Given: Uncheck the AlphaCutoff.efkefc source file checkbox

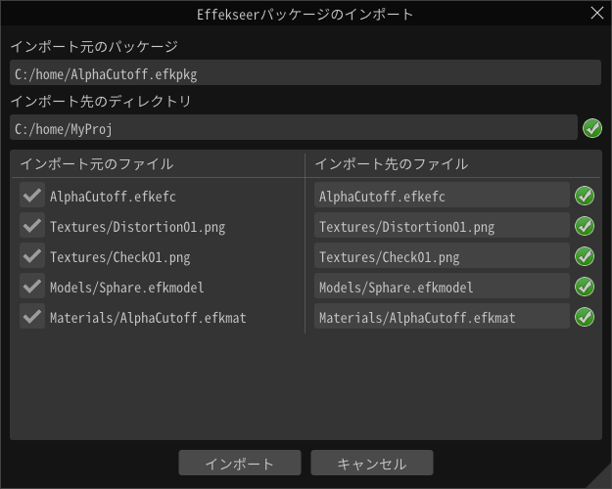Looking at the screenshot, I should [x=32, y=195].
